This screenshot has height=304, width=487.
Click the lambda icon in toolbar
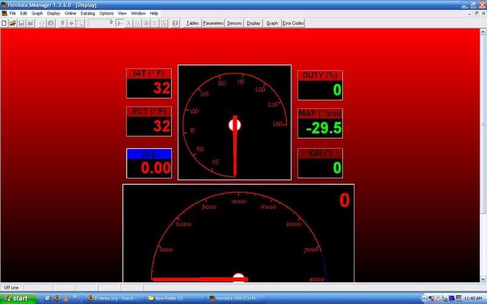pos(130,23)
